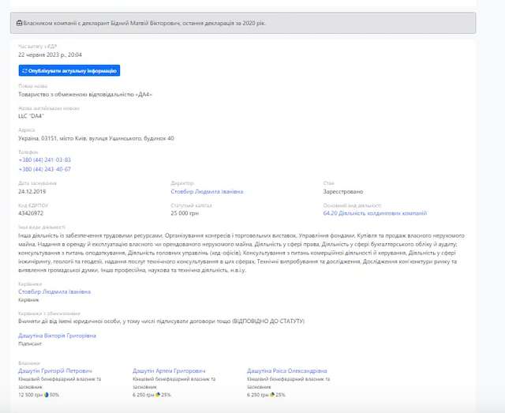
Task: Open owner Дашутіна Раїса Олександрівна profile
Action: coord(286,370)
